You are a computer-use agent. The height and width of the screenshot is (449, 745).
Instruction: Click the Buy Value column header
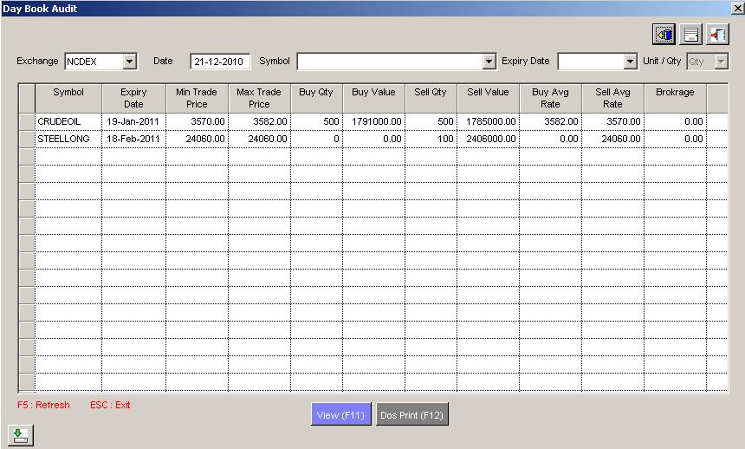click(x=373, y=92)
